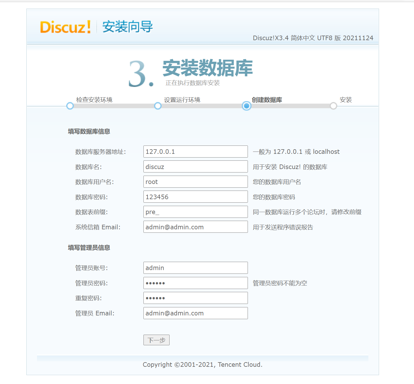Click the 数据库名 label
Viewport: 414px width, 384px height.
(88, 167)
